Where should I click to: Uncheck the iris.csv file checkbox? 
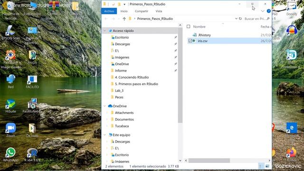190,41
